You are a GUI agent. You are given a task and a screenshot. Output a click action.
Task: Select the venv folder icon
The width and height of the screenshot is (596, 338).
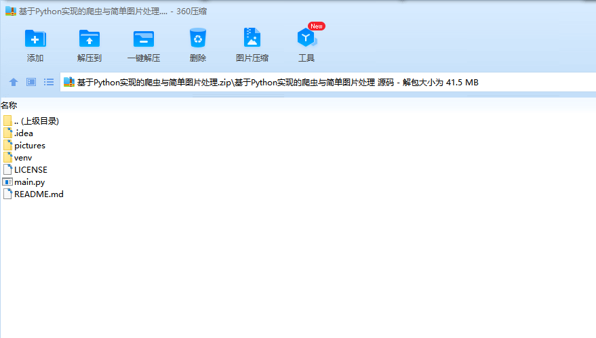(x=7, y=157)
